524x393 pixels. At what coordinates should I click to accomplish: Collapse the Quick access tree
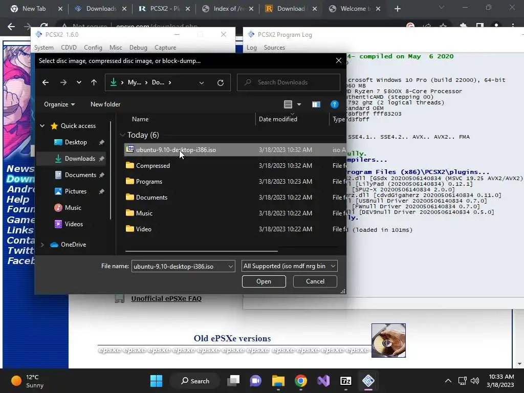click(42, 126)
